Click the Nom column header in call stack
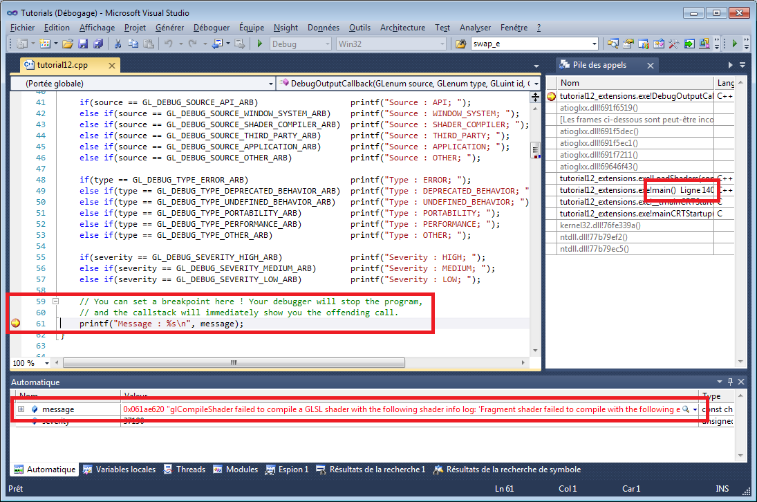Image resolution: width=757 pixels, height=502 pixels. click(635, 83)
